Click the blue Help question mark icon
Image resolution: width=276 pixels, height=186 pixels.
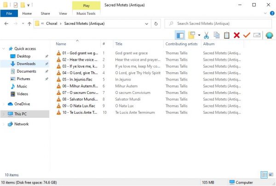272,13
